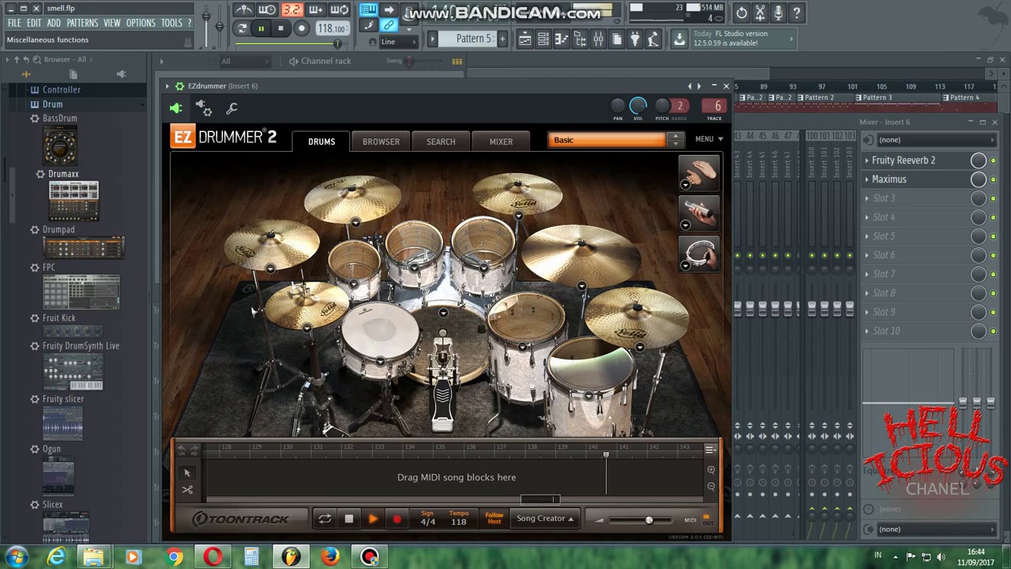Viewport: 1011px width, 569px height.
Task: Switch to the MIXER tab in EZdrummer
Action: point(501,141)
